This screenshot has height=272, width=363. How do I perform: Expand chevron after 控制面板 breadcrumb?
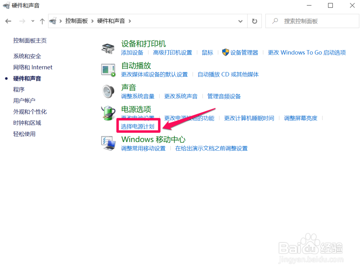pyautogui.click(x=92, y=21)
